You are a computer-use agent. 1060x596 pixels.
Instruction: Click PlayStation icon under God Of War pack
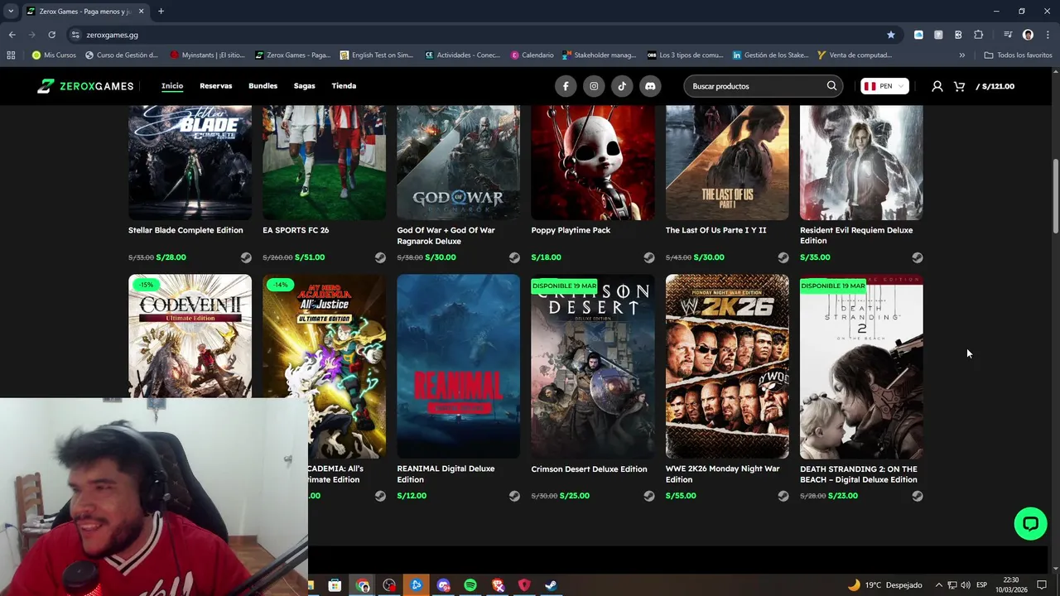click(x=514, y=257)
